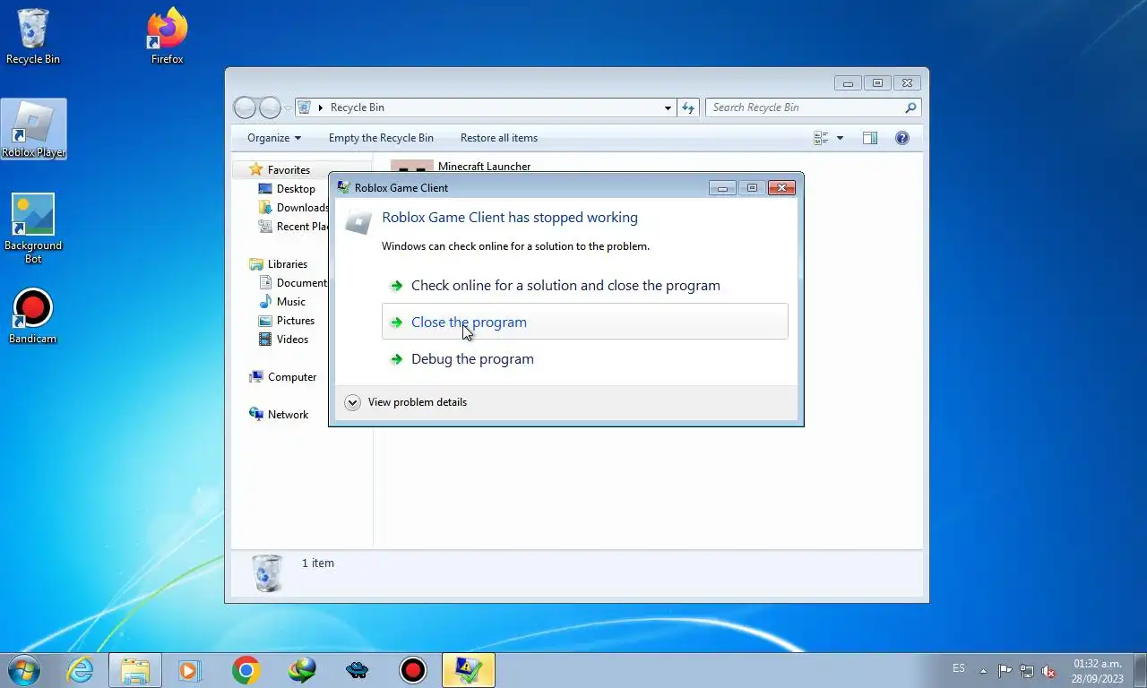1147x688 pixels.
Task: Open Explorer help button
Action: pos(902,138)
